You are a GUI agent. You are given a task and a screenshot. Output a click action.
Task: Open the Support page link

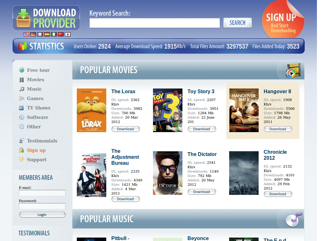(x=37, y=160)
